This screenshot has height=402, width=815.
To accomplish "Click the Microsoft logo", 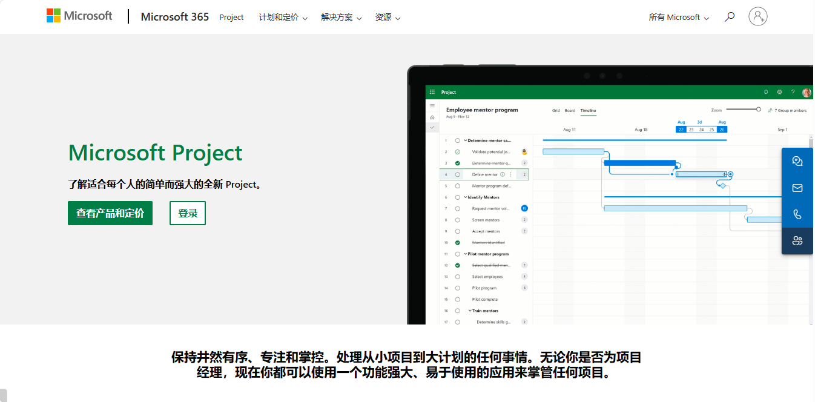I will pyautogui.click(x=79, y=16).
